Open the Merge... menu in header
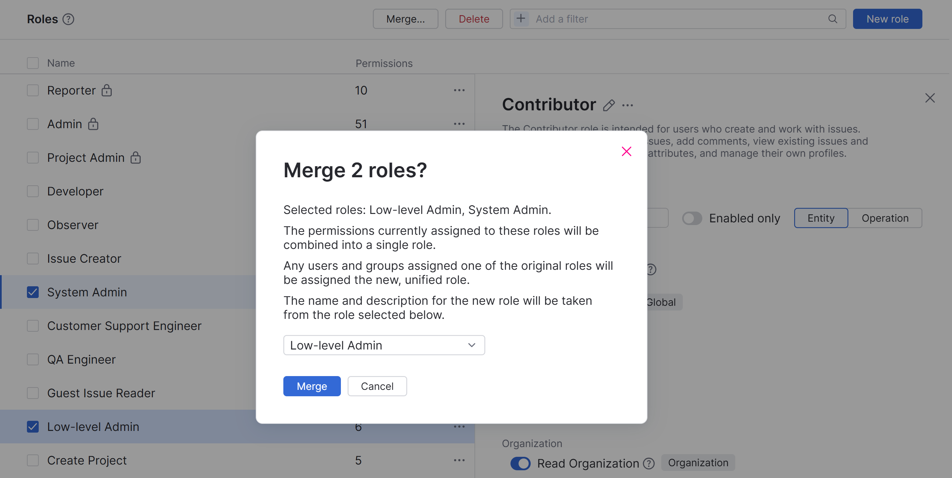952x478 pixels. (406, 19)
